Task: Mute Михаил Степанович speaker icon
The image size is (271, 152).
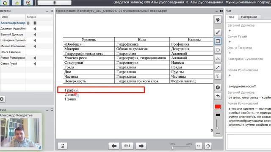Action: pos(35,46)
